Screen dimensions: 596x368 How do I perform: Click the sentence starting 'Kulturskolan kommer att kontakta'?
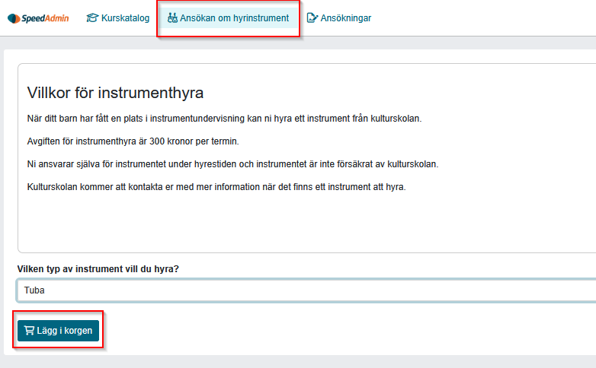tap(216, 187)
